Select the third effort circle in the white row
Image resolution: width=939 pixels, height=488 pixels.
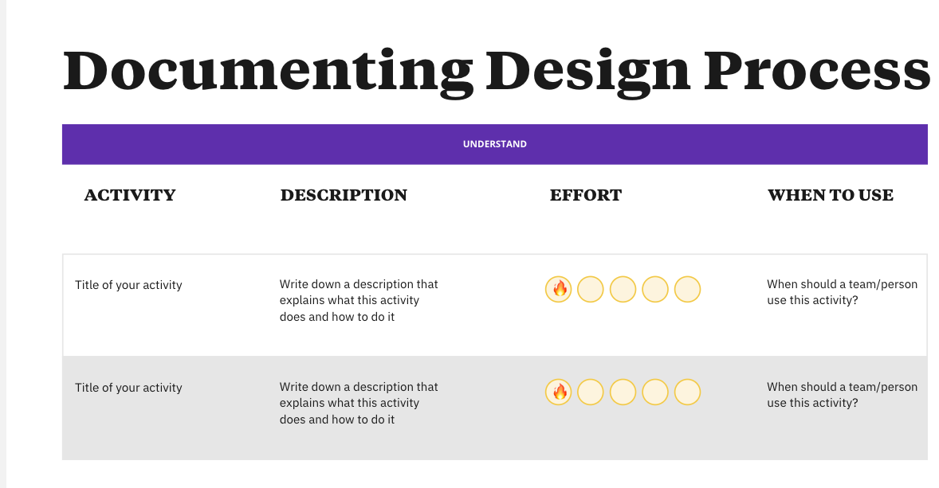coord(623,290)
